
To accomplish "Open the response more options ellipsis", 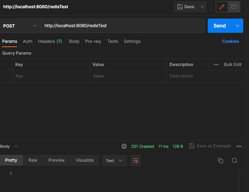I will pos(239,146).
